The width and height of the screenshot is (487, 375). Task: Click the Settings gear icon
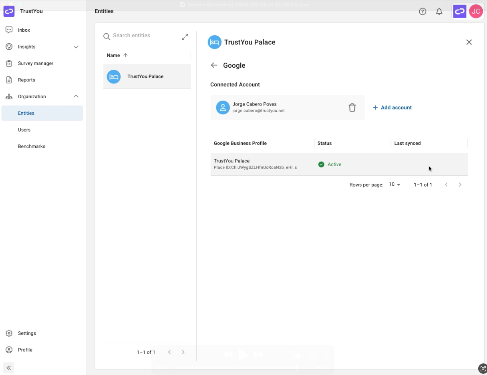(x=9, y=333)
